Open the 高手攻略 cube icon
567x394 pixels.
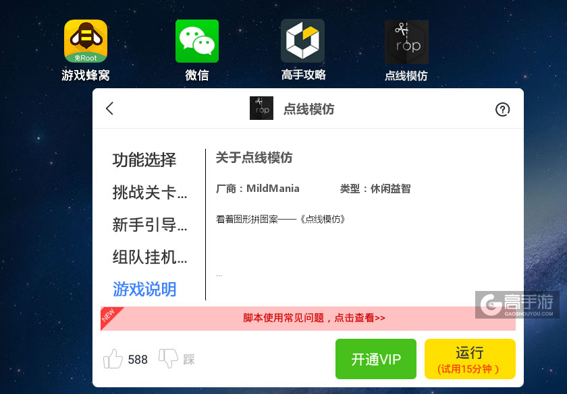[x=302, y=41]
